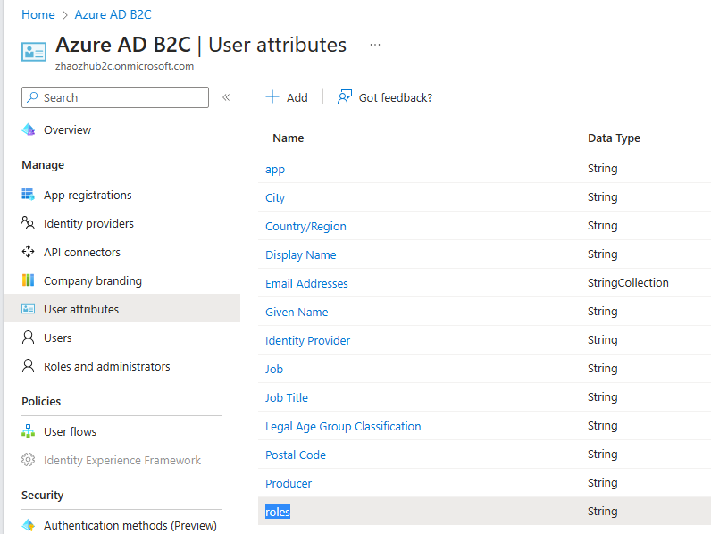Click the Identity Experience Framework gear icon
Viewport: 711px width, 534px height.
[28, 460]
